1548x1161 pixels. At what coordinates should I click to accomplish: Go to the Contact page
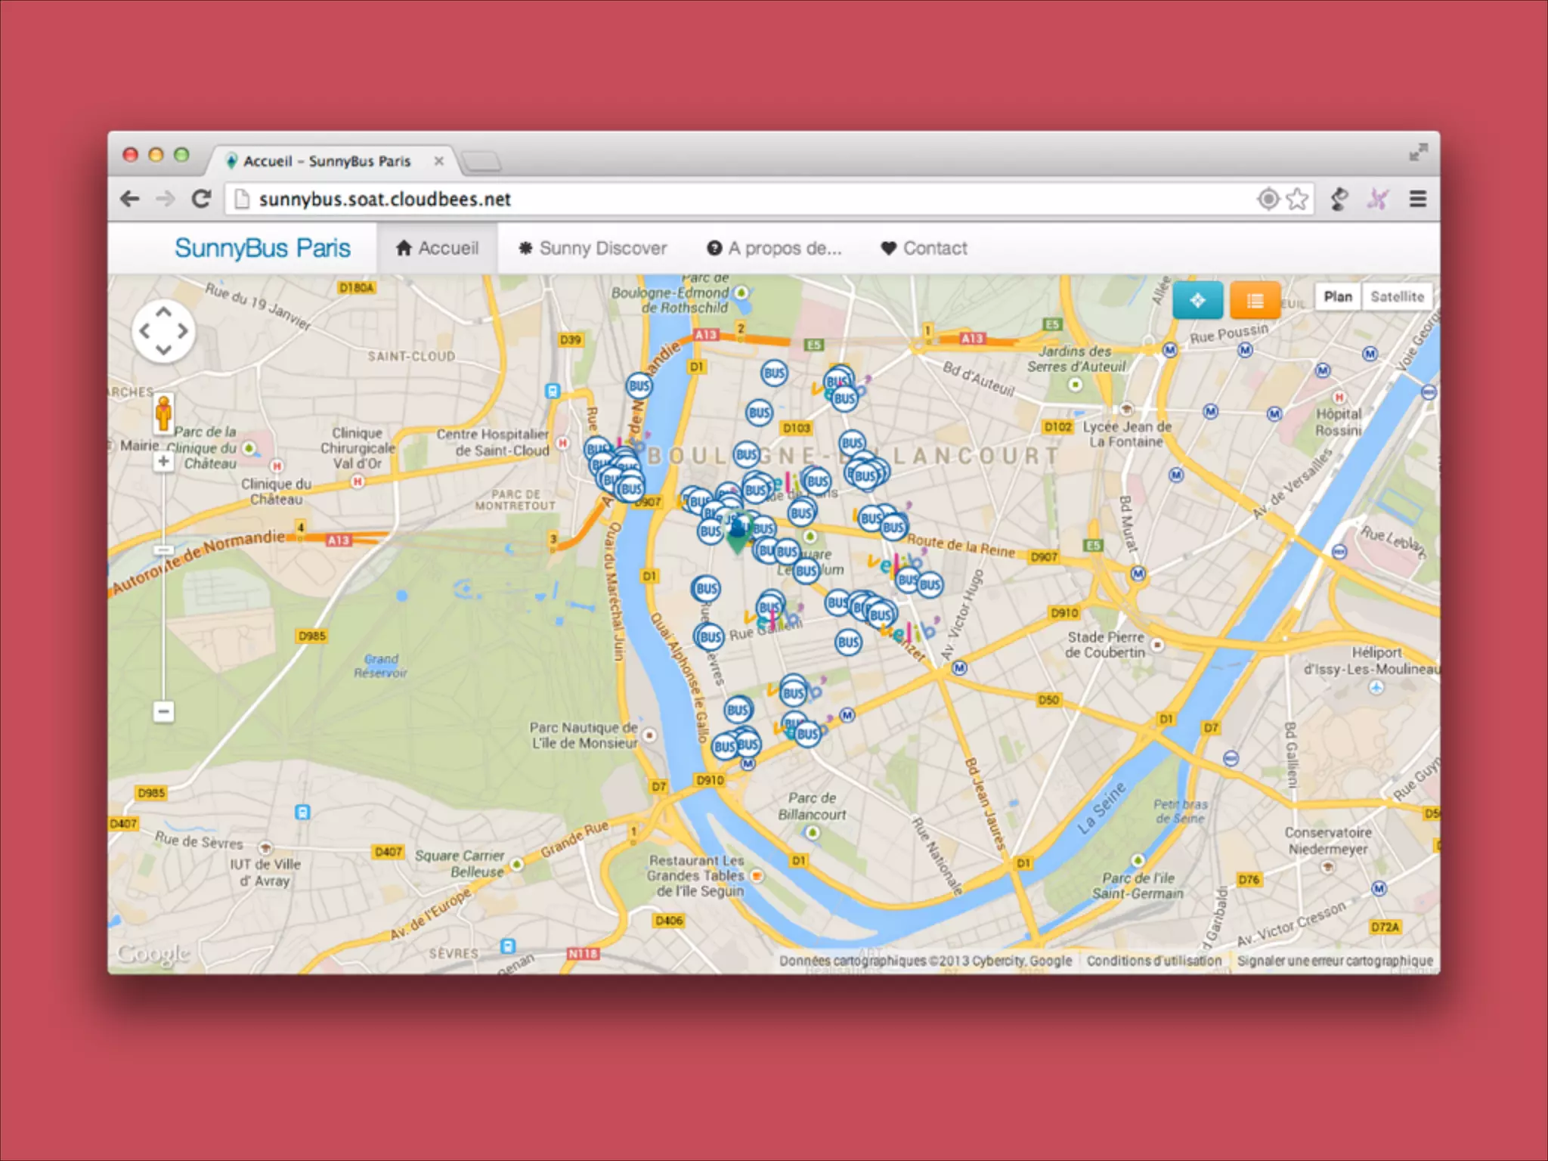[x=924, y=248]
